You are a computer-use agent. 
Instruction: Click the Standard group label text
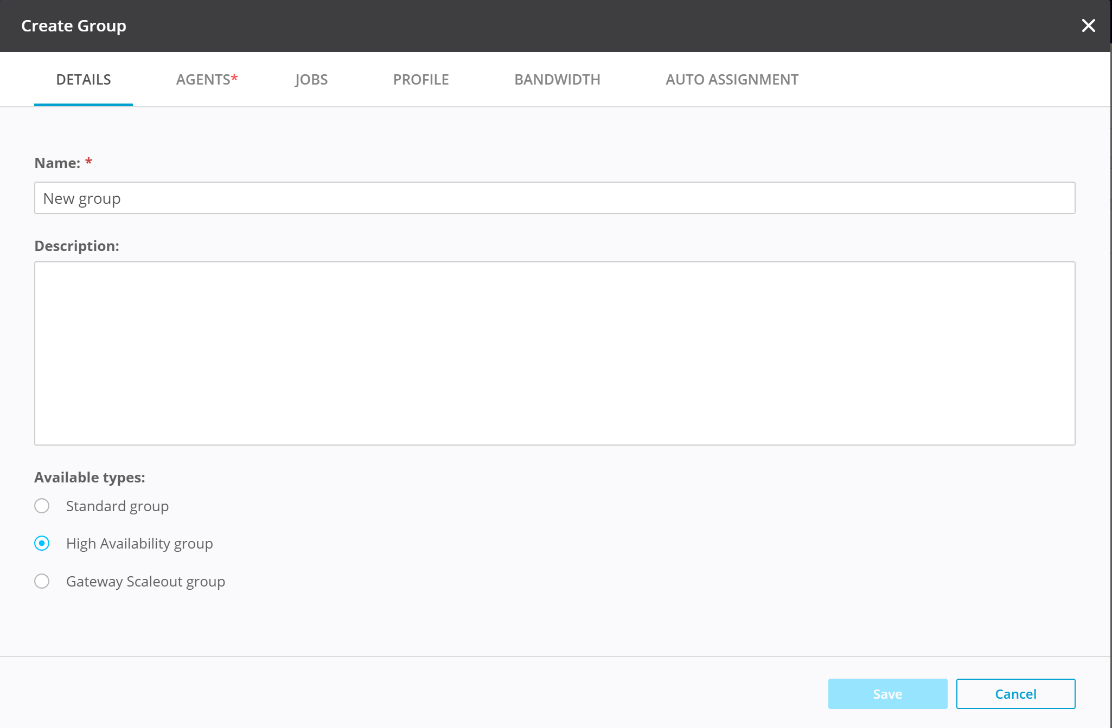click(x=117, y=506)
